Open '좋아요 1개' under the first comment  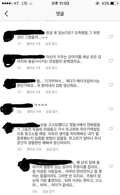[x=33, y=44]
